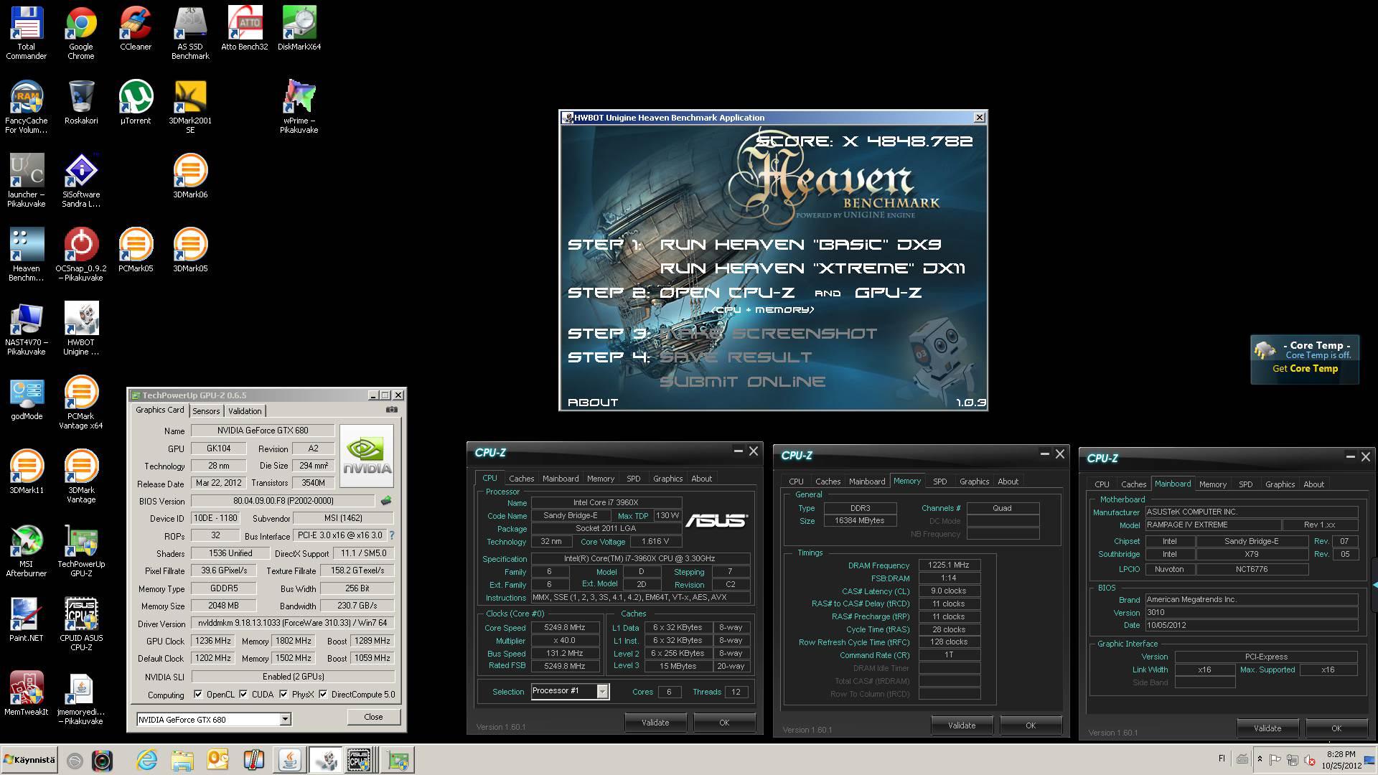1378x775 pixels.
Task: Click the NVIDIA logo in GPU-Z
Action: click(x=367, y=456)
